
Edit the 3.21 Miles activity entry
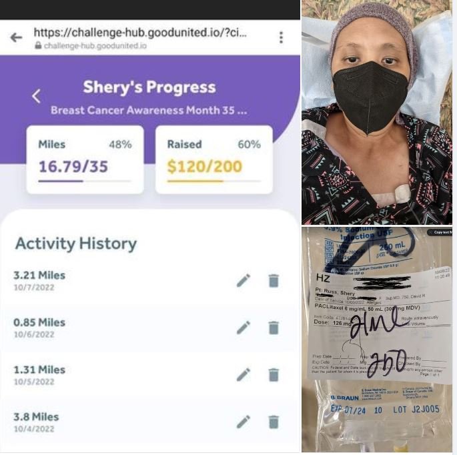244,280
